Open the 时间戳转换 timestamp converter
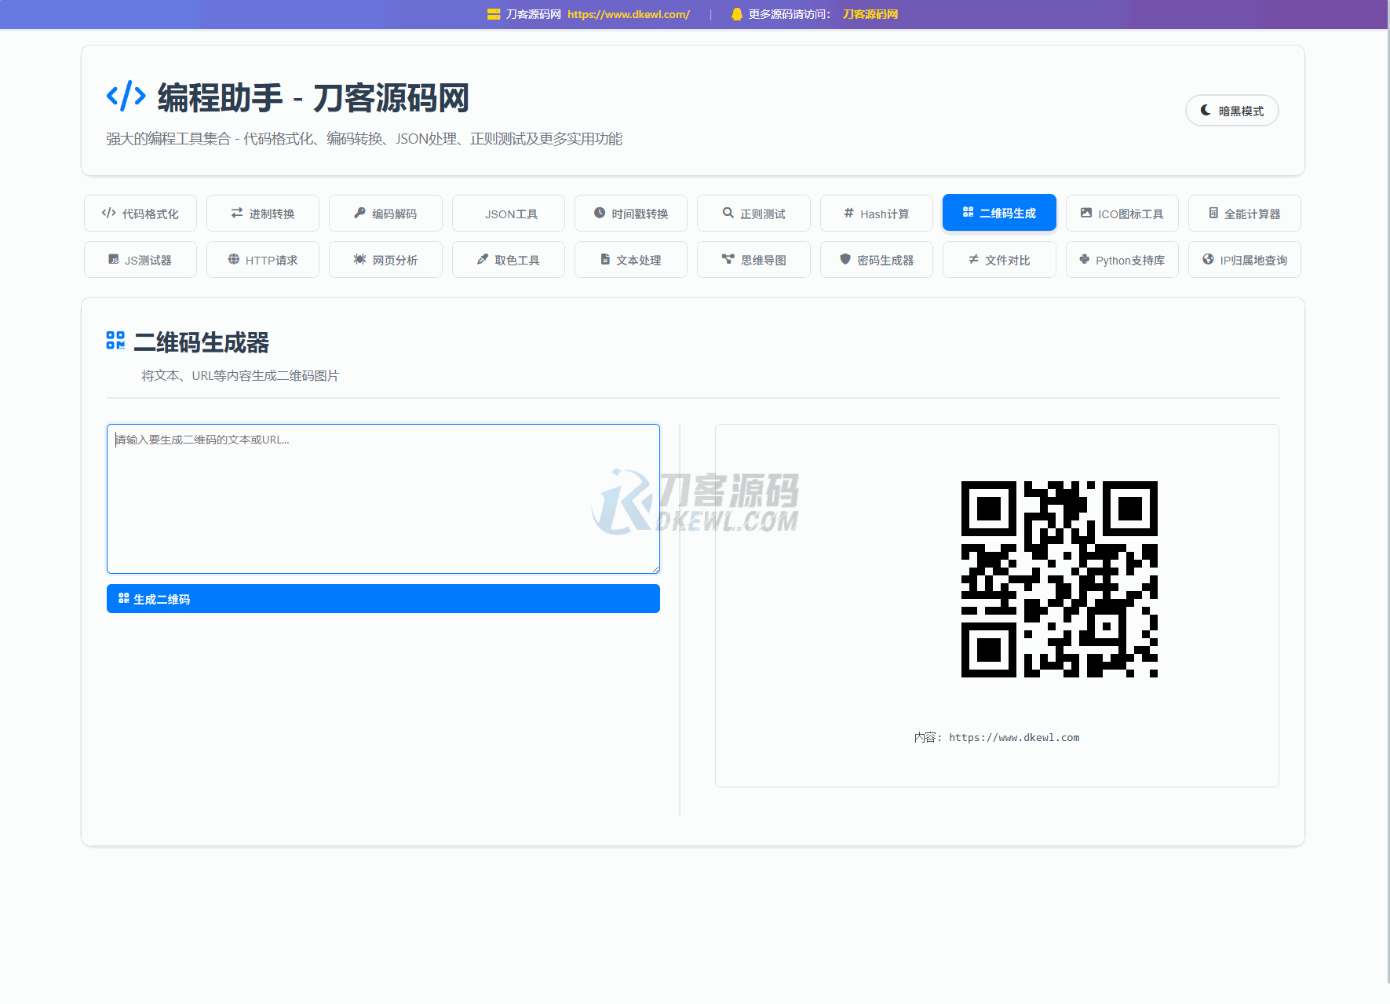The image size is (1390, 1004). (631, 214)
